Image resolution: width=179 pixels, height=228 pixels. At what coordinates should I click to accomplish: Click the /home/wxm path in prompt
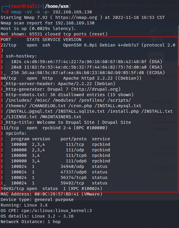56,6
